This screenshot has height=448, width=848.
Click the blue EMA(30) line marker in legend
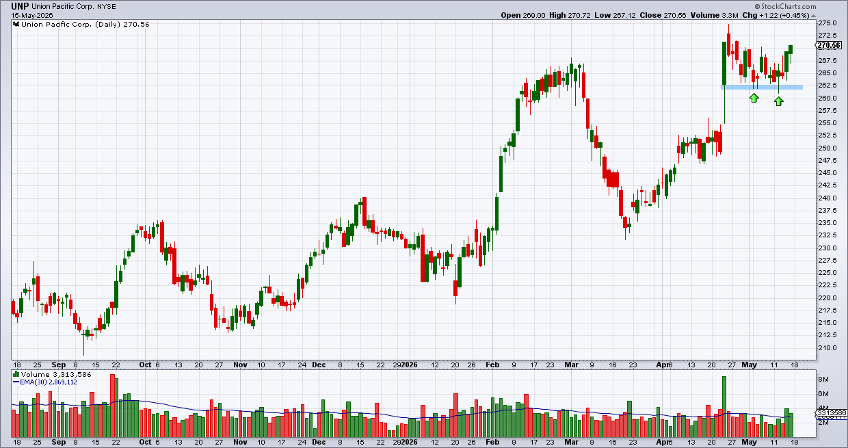click(17, 382)
